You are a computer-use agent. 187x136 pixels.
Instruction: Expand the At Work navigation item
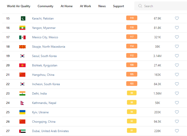[x=85, y=6]
